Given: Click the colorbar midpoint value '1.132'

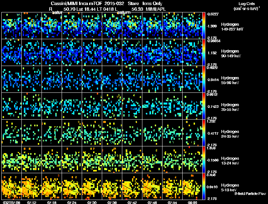Looking at the screenshot, I should (212, 53).
